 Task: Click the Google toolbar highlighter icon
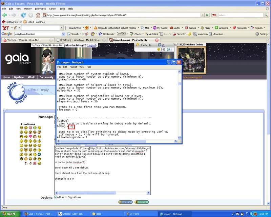(190, 34)
